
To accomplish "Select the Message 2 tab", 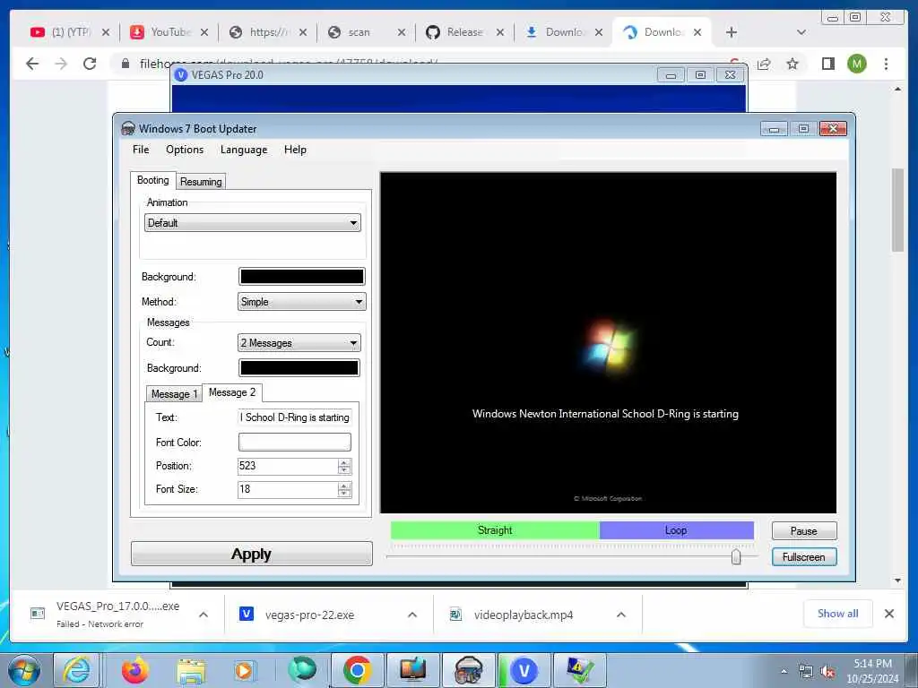I will [232, 392].
